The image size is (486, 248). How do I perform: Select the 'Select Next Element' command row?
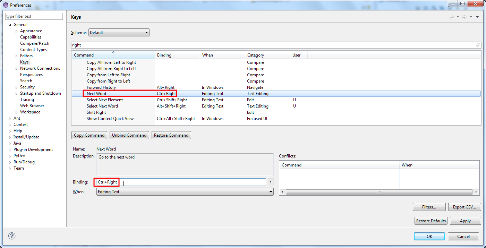pyautogui.click(x=276, y=100)
